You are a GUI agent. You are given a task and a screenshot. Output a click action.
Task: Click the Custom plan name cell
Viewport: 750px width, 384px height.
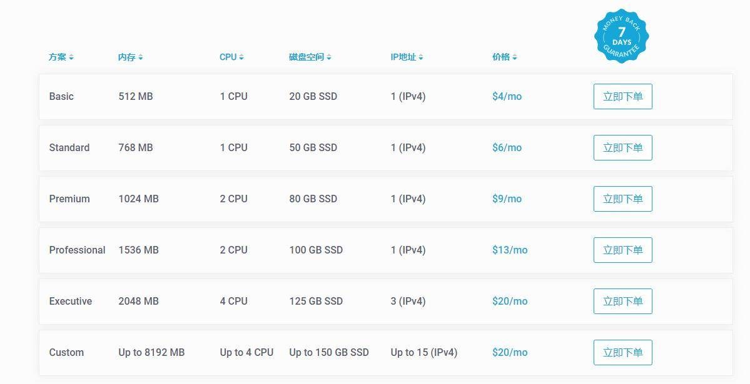tap(66, 353)
